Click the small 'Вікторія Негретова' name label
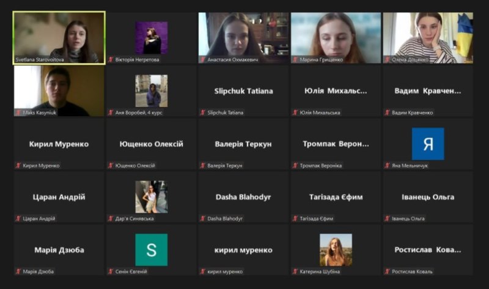489x289 pixels. (137, 59)
